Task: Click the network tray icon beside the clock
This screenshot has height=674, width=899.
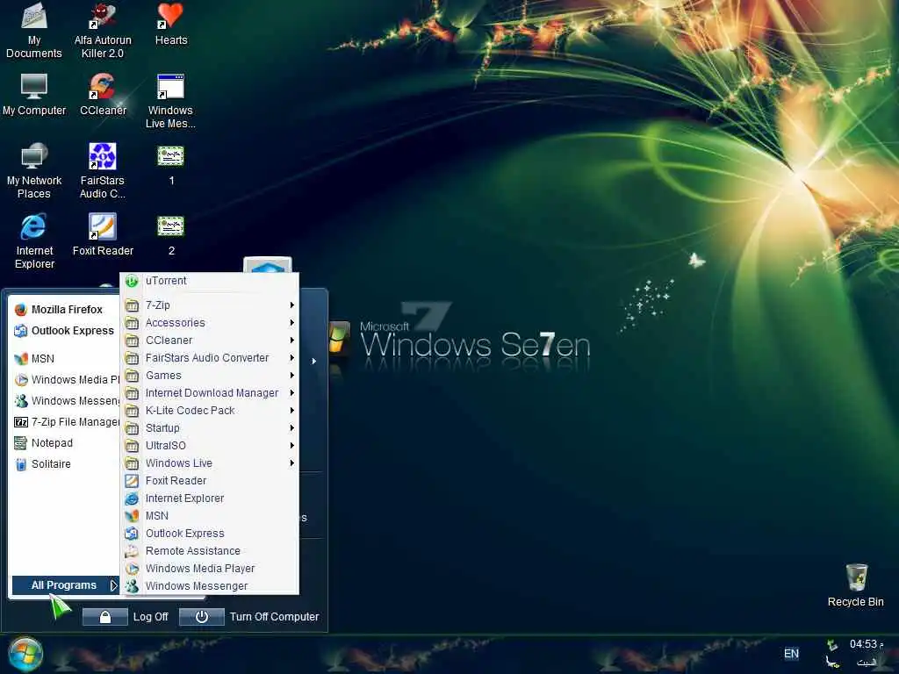Action: pyautogui.click(x=832, y=645)
